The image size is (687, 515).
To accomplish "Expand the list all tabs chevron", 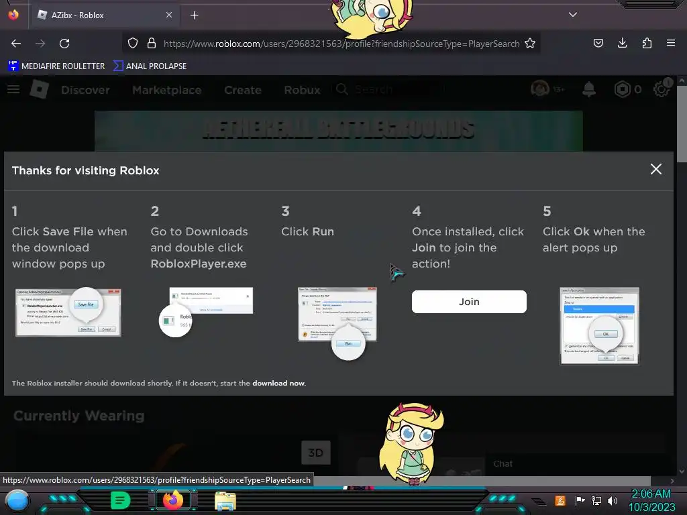I will coord(573,15).
